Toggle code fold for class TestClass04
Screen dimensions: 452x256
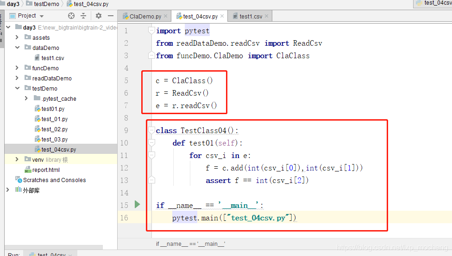click(x=151, y=131)
